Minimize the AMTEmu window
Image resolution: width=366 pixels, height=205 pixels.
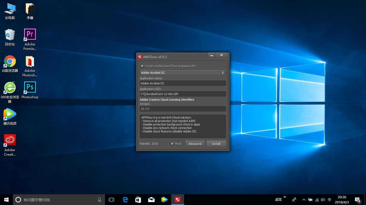[x=212, y=55]
